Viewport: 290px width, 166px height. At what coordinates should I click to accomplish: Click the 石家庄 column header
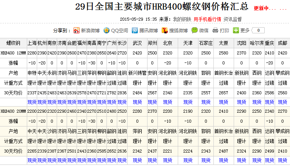(206, 43)
